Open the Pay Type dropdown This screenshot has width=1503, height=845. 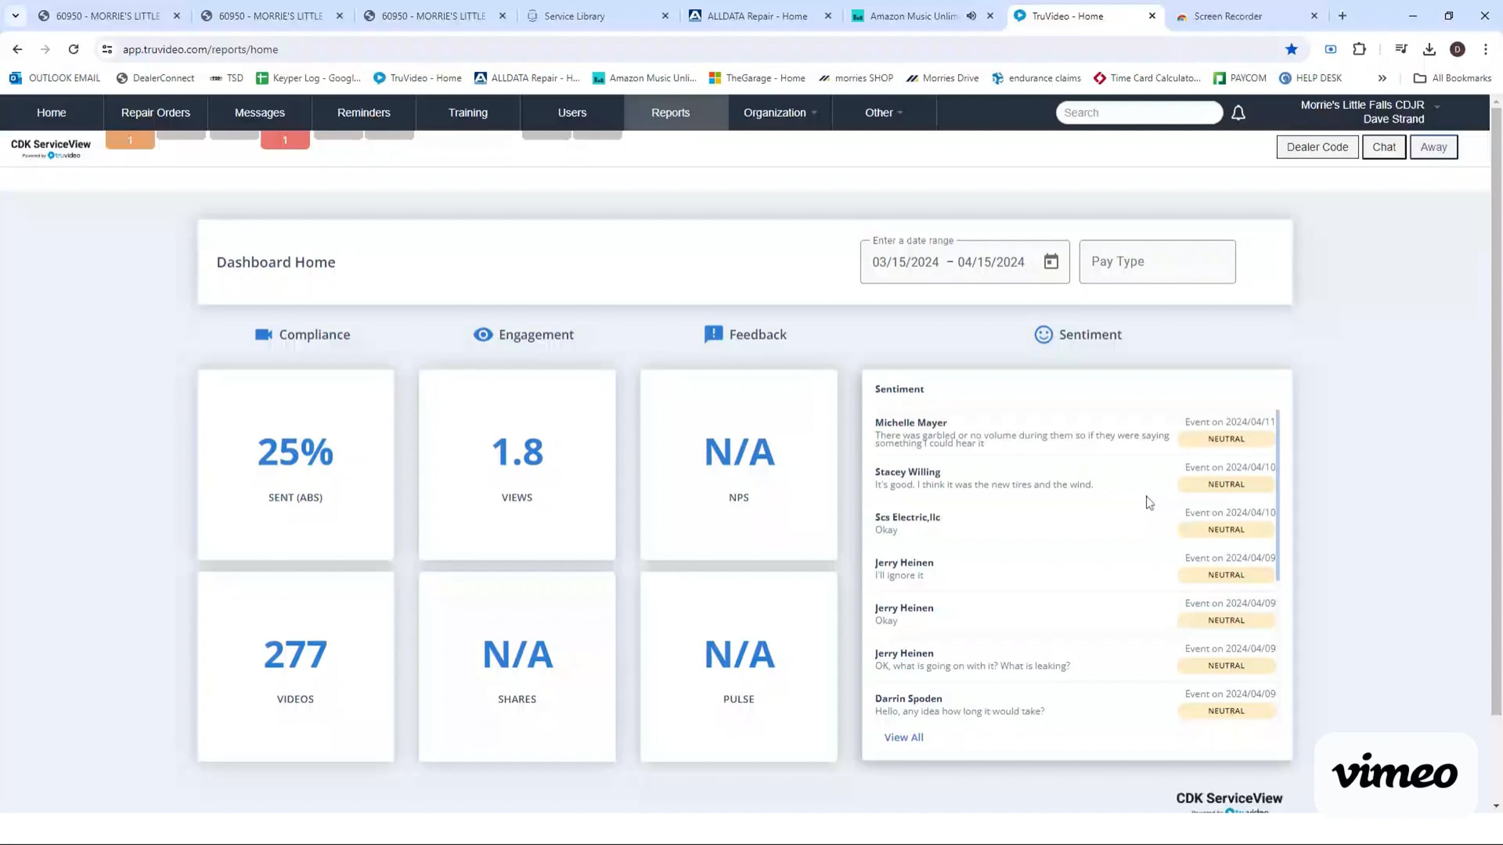tap(1157, 262)
